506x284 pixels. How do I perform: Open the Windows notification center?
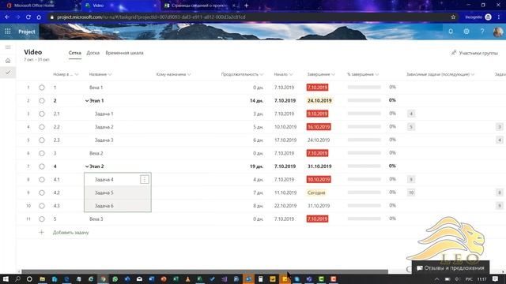pos(496,278)
